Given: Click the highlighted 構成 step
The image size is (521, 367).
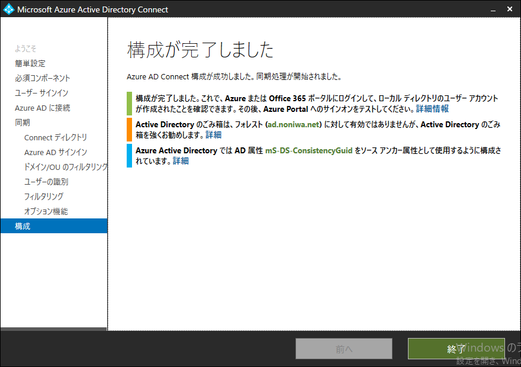Looking at the screenshot, I should pyautogui.click(x=54, y=226).
